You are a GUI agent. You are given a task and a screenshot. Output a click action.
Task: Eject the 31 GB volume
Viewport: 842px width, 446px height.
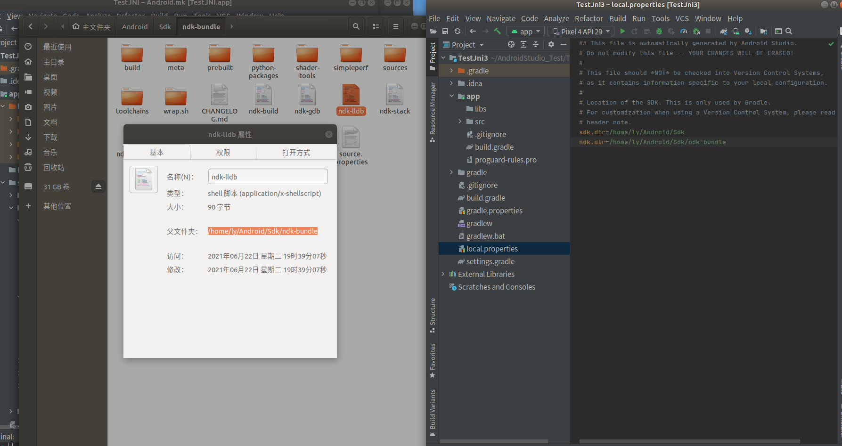click(x=98, y=187)
